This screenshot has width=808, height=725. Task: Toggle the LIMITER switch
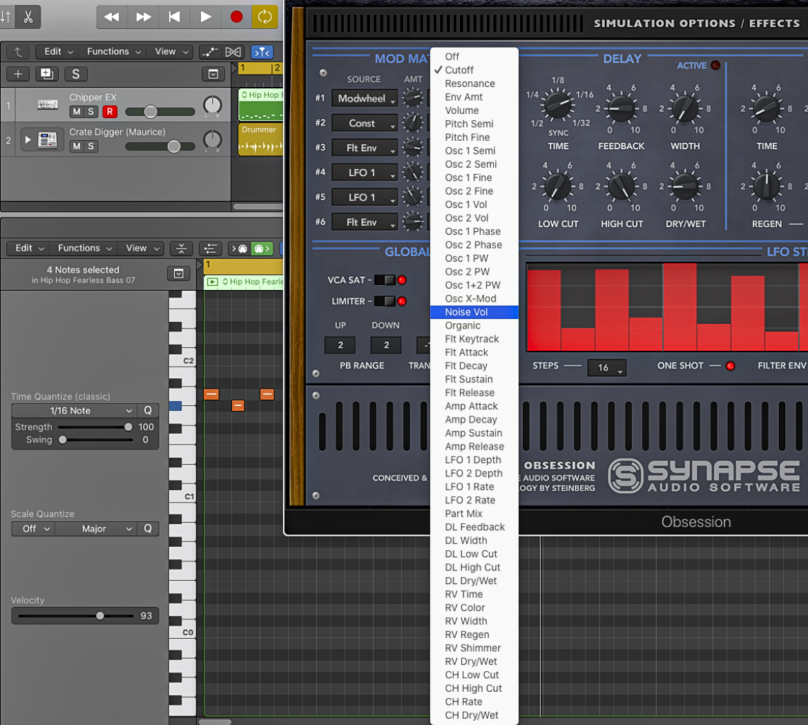(385, 301)
